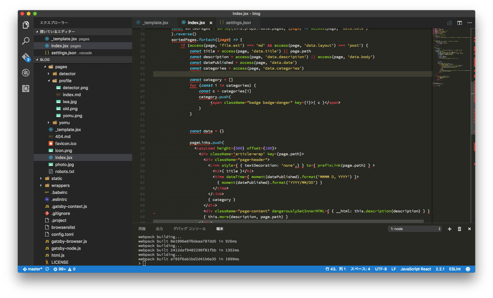Open gatsby-node.js in file tree
The height and width of the screenshot is (298, 493).
coord(66,248)
